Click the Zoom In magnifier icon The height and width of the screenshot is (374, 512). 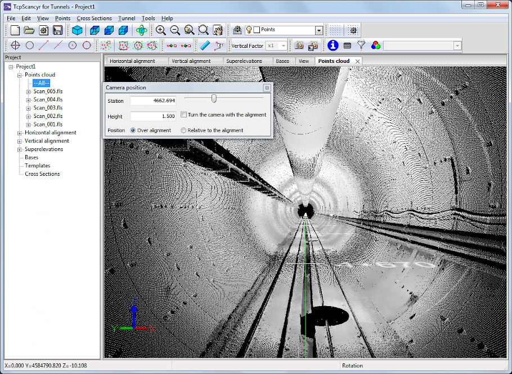tap(161, 30)
